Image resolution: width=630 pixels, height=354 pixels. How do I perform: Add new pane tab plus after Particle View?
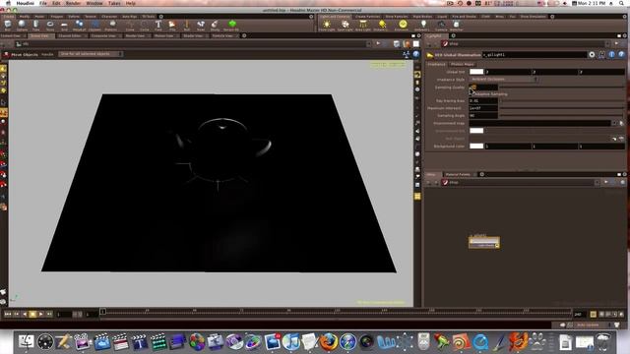[x=244, y=35]
